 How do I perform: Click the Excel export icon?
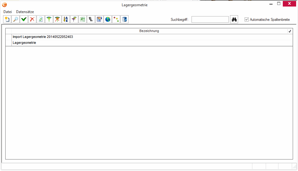click(83, 19)
